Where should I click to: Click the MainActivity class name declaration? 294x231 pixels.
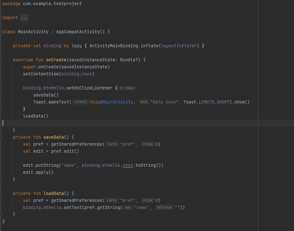(33, 32)
